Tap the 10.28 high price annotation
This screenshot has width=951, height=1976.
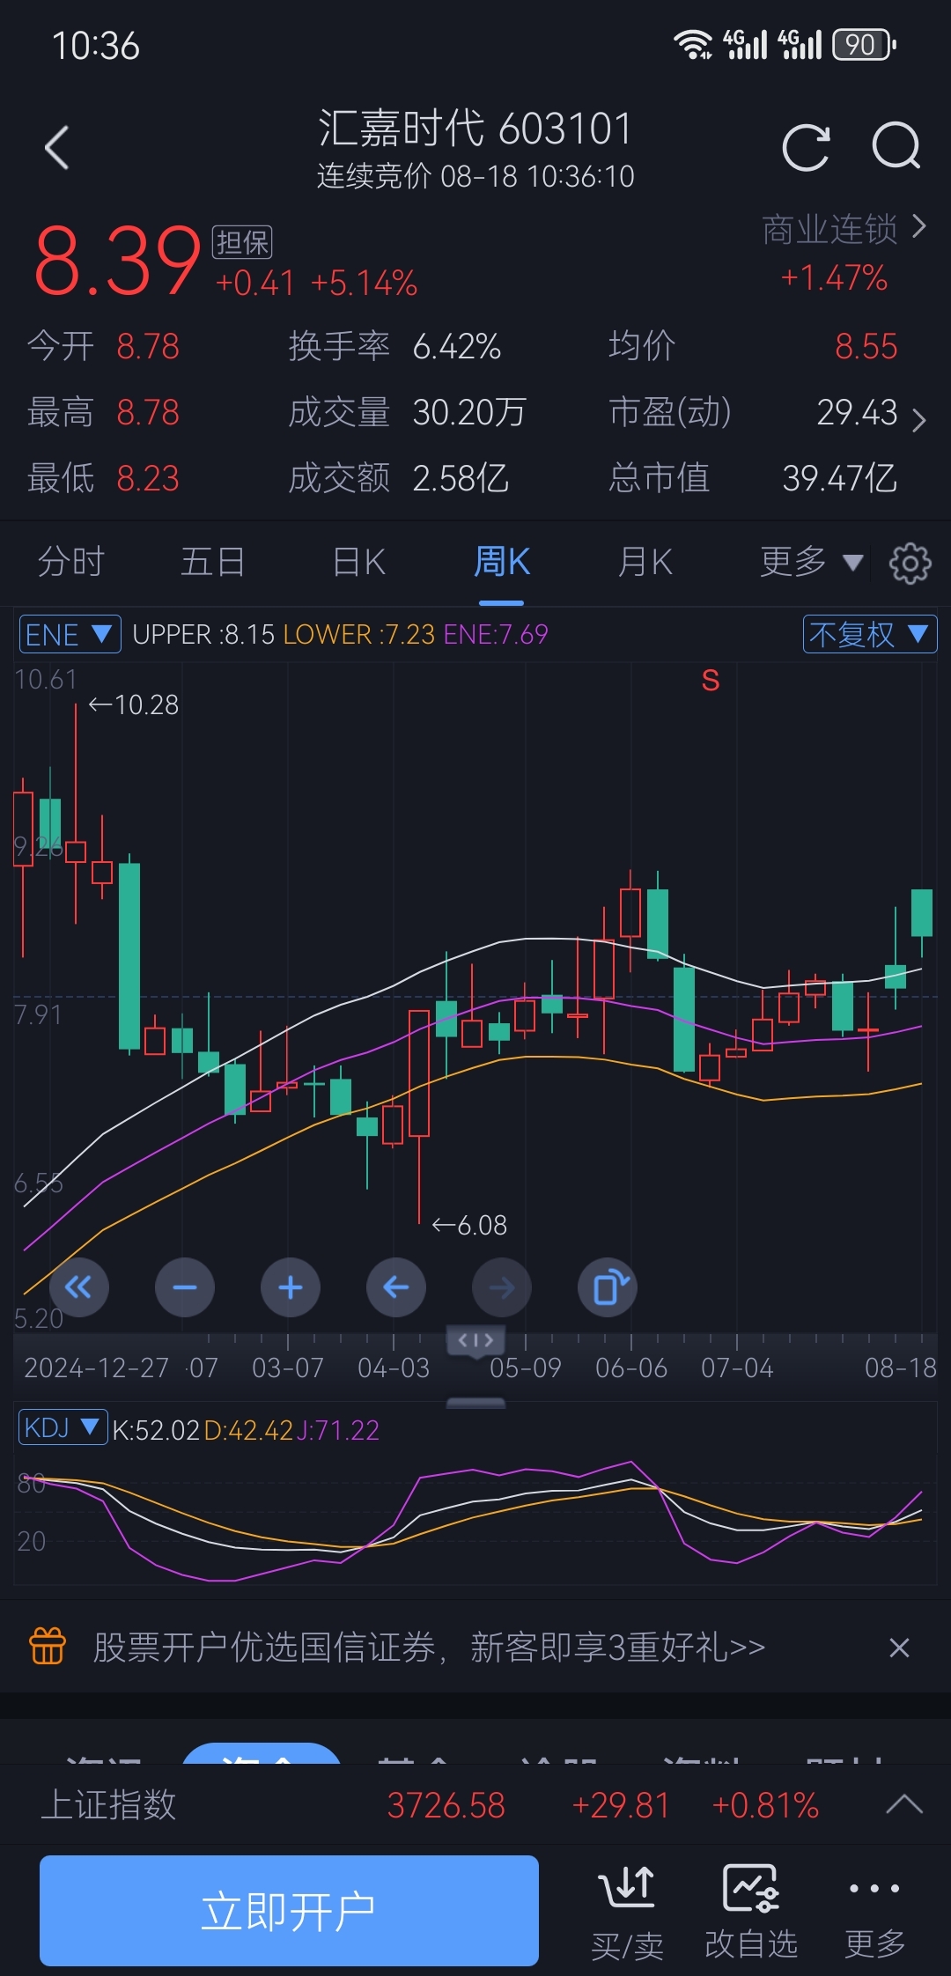click(134, 704)
